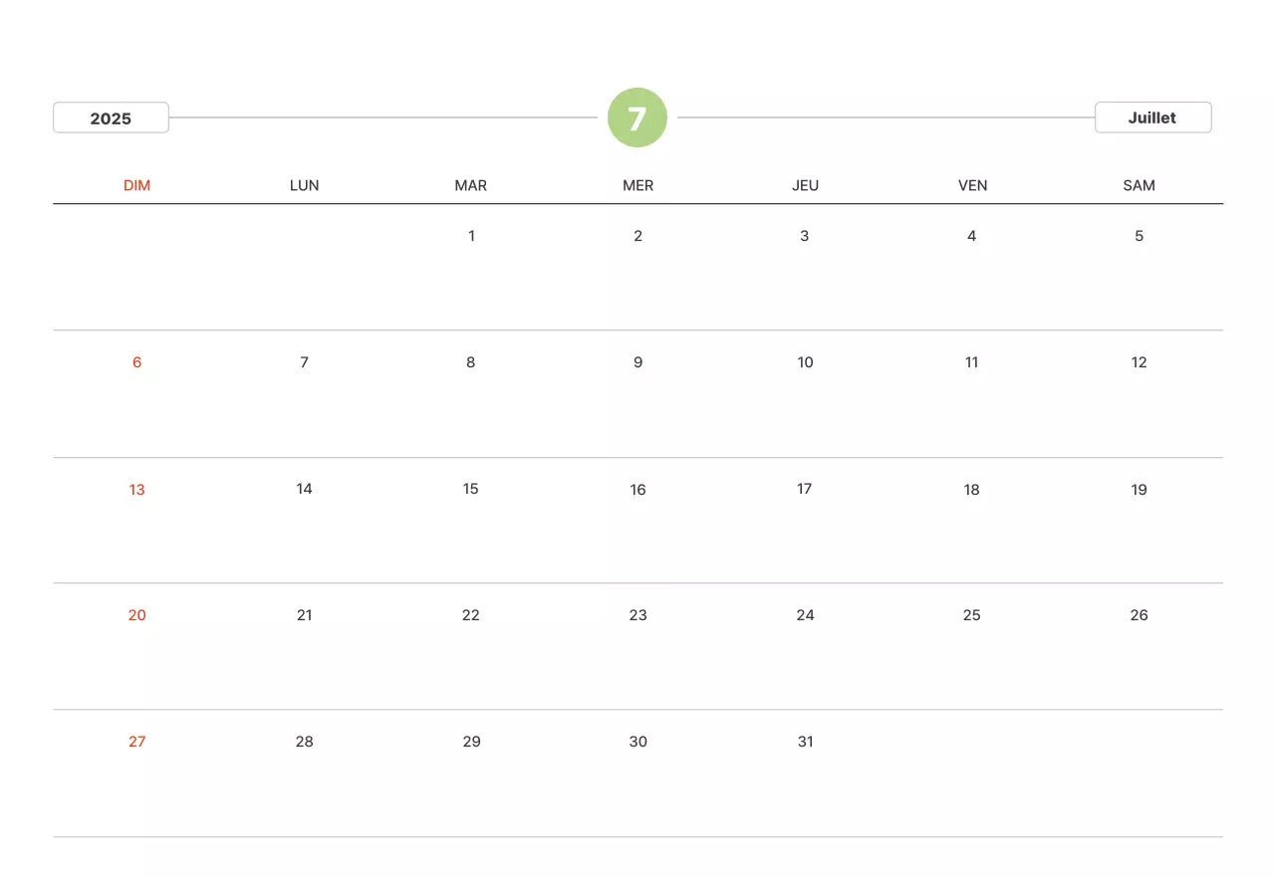The width and height of the screenshot is (1275, 876).
Task: Click the green month number 7 circle
Action: coord(637,117)
